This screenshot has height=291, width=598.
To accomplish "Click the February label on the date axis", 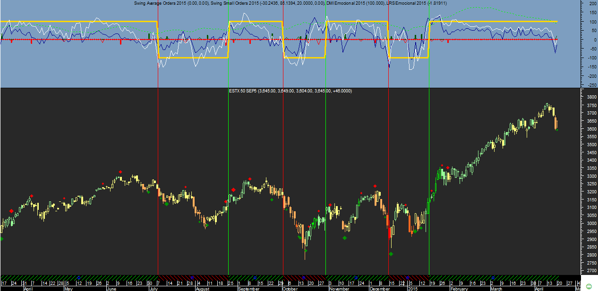I will pos(459,288).
